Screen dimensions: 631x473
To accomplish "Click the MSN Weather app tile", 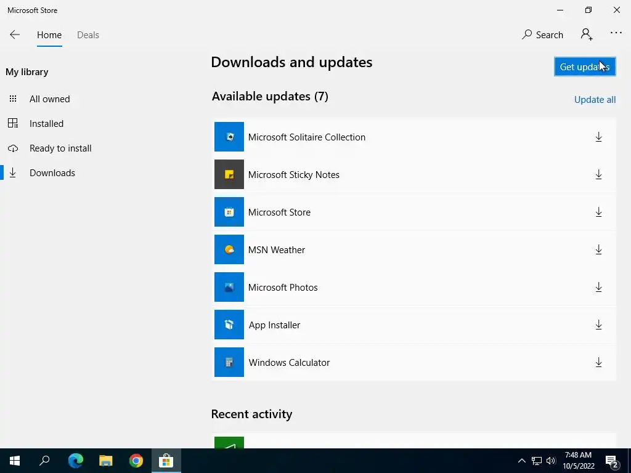I will click(229, 249).
